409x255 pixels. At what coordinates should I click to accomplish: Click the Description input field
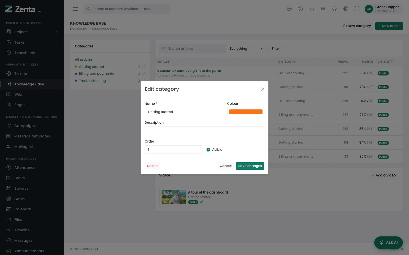point(204,131)
